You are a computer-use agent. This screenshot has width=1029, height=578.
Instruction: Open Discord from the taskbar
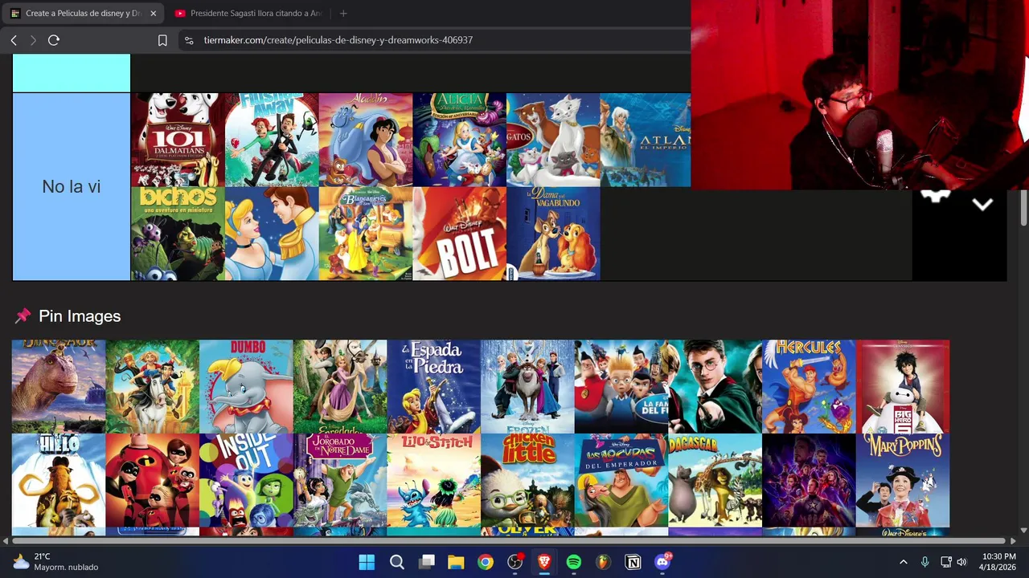click(662, 562)
